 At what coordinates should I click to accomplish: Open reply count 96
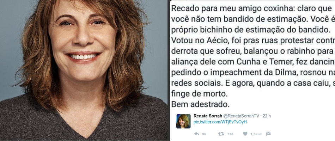click(x=204, y=134)
